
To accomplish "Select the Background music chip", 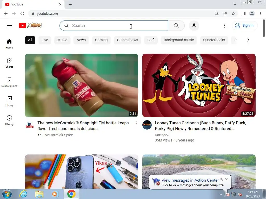I will [179, 40].
